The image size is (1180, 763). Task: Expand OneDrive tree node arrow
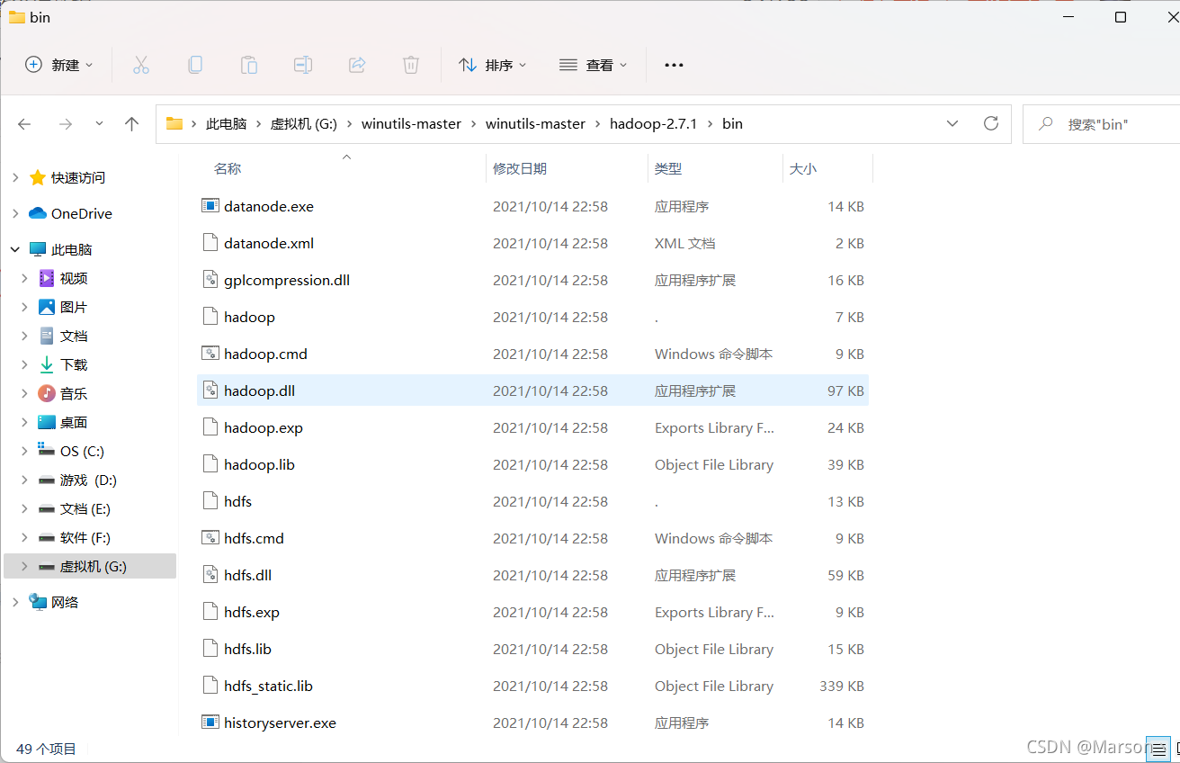14,214
